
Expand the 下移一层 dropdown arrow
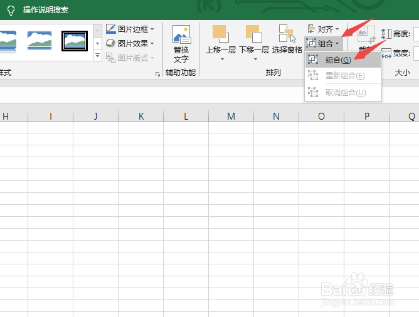pyautogui.click(x=255, y=60)
